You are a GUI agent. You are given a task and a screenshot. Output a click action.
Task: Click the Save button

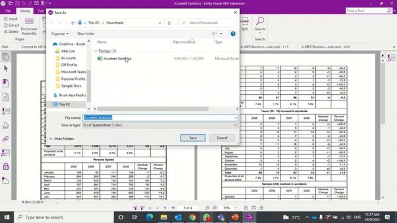click(193, 138)
